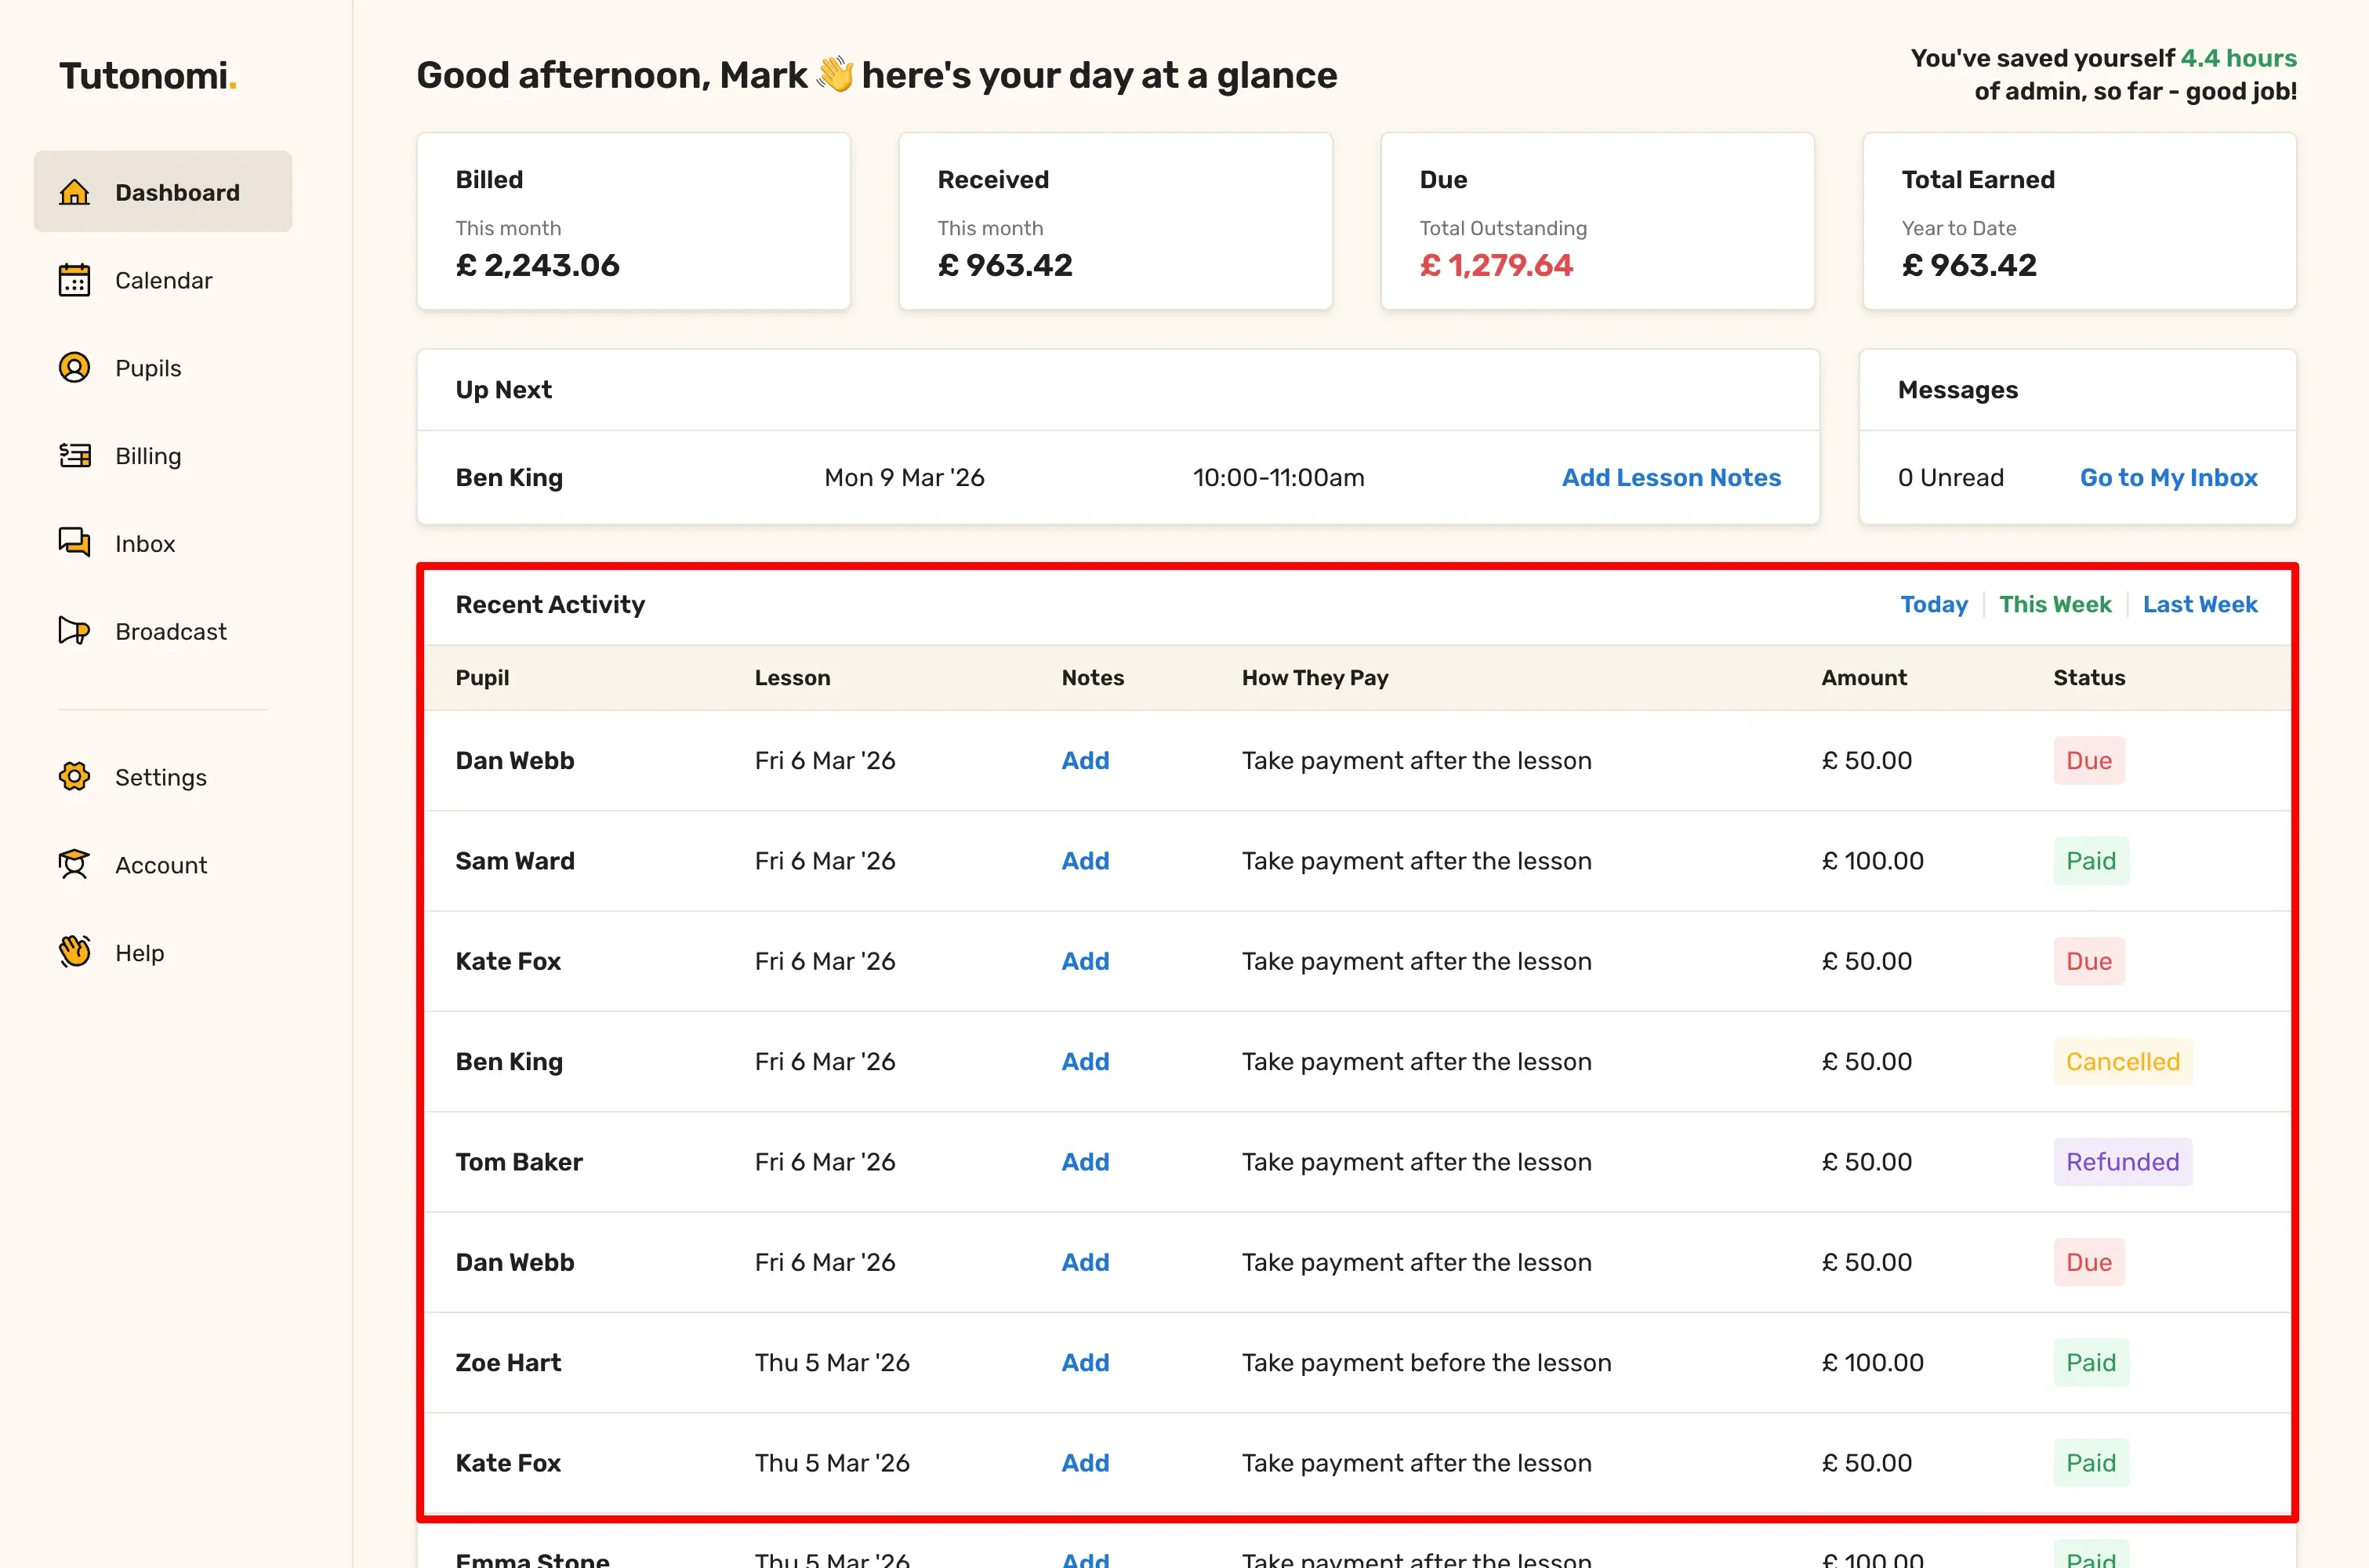The width and height of the screenshot is (2369, 1568).
Task: Open Calendar via its calendar icon
Action: pyautogui.click(x=74, y=280)
